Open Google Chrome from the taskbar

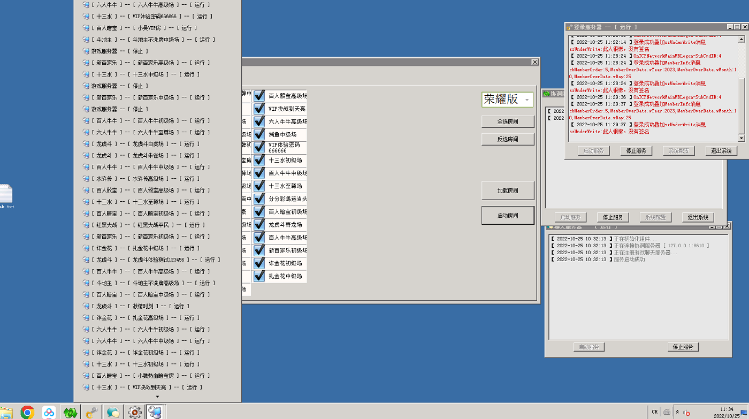coord(27,412)
